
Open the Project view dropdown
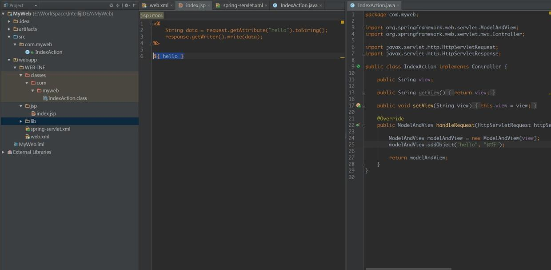coord(36,6)
